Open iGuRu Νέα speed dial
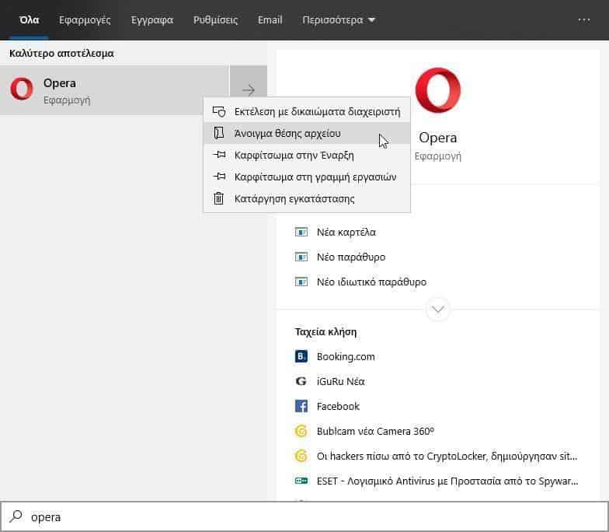Image resolution: width=609 pixels, height=532 pixels. coord(340,381)
